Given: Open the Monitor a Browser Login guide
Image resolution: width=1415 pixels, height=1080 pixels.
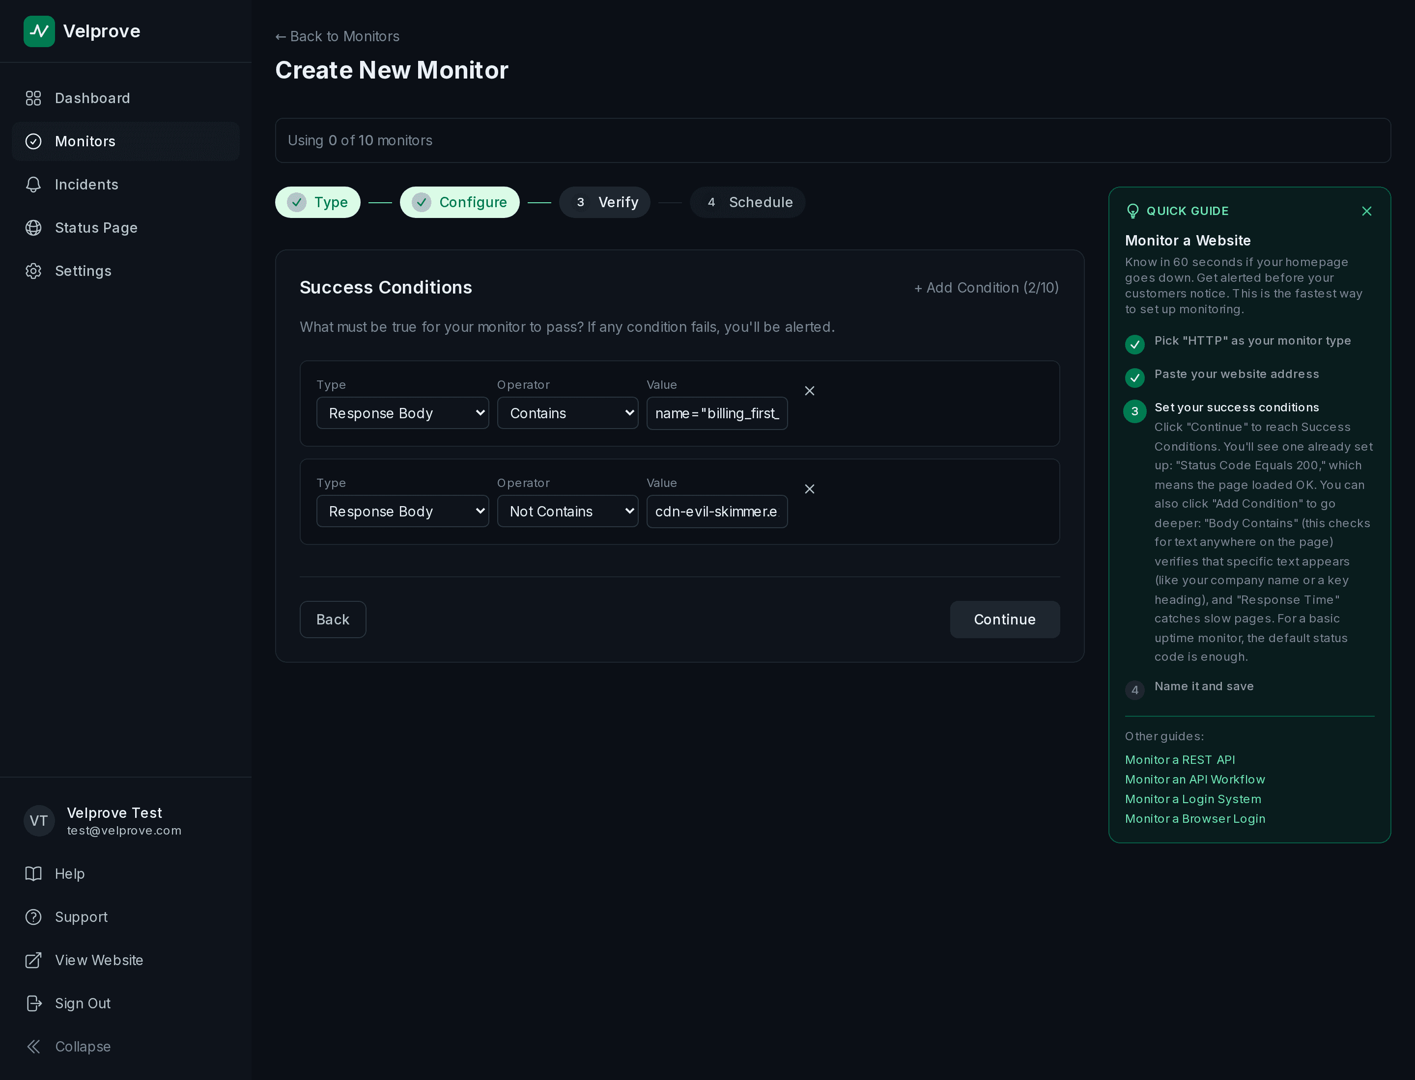Looking at the screenshot, I should click(x=1195, y=819).
